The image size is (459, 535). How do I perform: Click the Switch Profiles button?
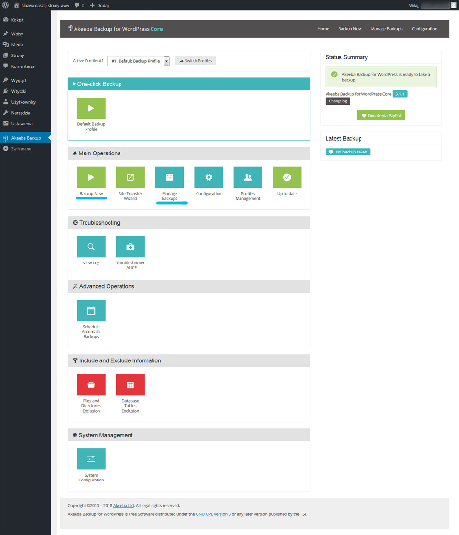195,61
